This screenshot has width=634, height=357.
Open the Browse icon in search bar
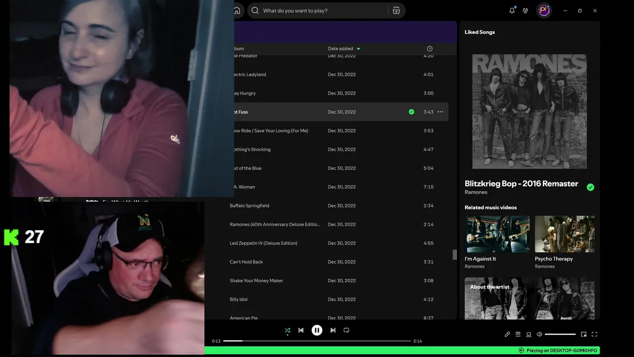pos(396,10)
